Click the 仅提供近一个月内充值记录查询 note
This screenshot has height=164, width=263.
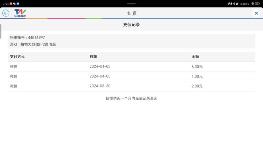[x=131, y=98]
